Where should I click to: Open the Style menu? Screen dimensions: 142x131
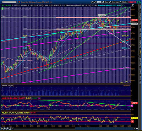(x=105, y=2)
